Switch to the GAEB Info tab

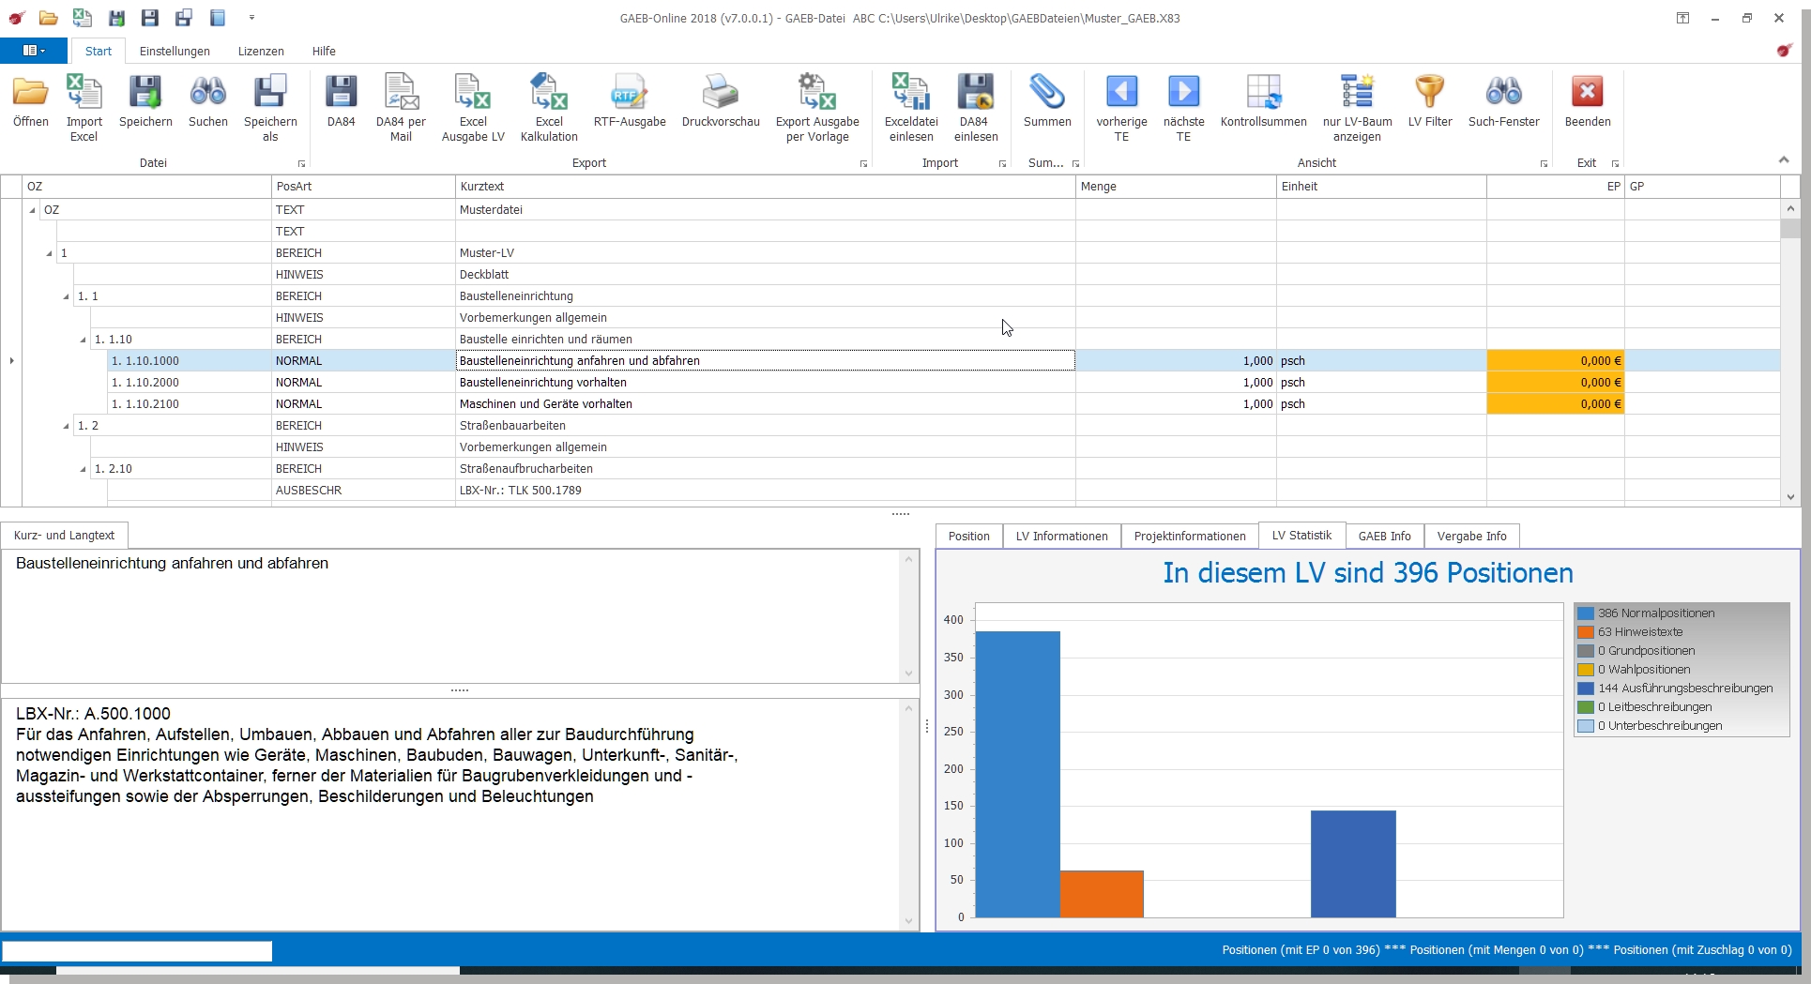1384,536
